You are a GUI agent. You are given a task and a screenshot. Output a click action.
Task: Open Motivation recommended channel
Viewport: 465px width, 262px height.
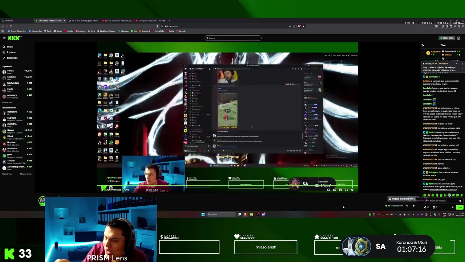tap(17, 149)
